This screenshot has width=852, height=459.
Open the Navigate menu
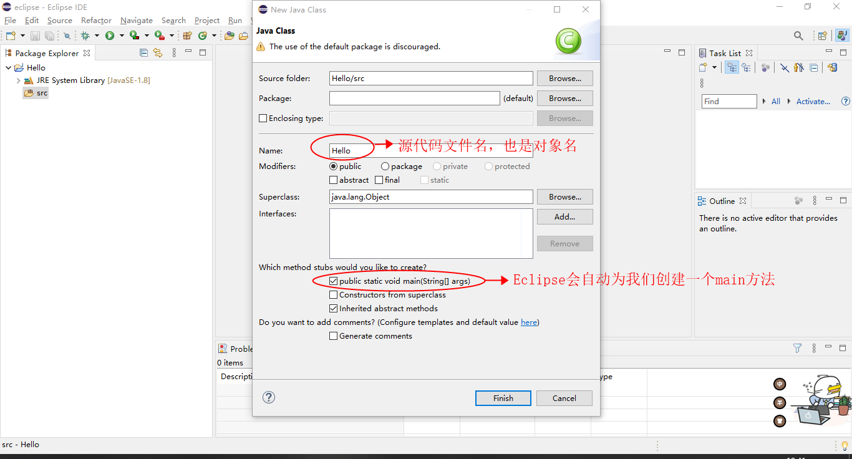(x=137, y=21)
